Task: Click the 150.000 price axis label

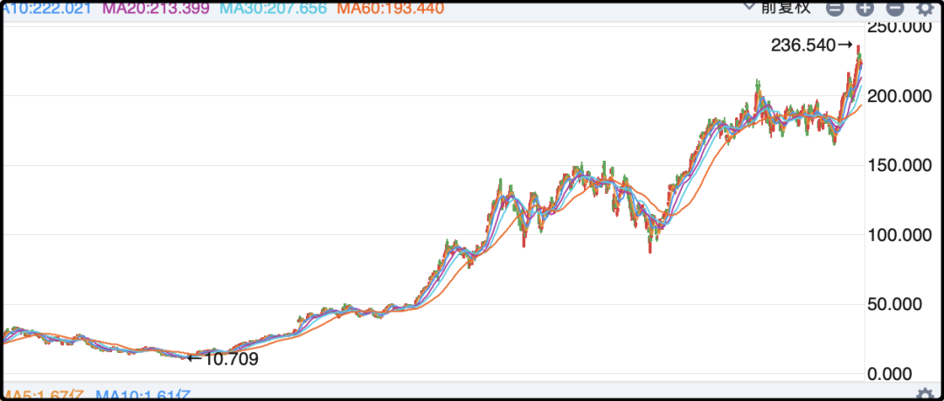Action: click(900, 166)
